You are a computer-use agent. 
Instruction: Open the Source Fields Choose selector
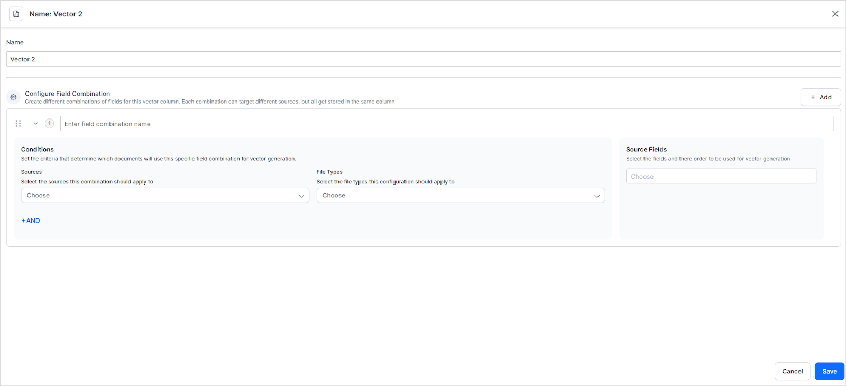tap(721, 177)
